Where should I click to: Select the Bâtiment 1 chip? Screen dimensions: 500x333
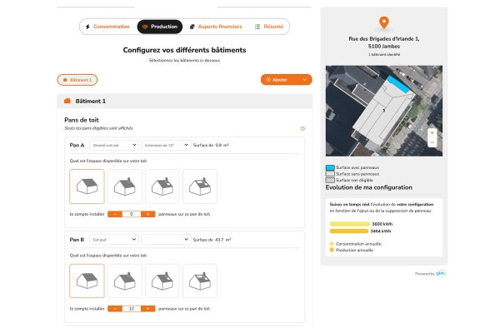(77, 80)
